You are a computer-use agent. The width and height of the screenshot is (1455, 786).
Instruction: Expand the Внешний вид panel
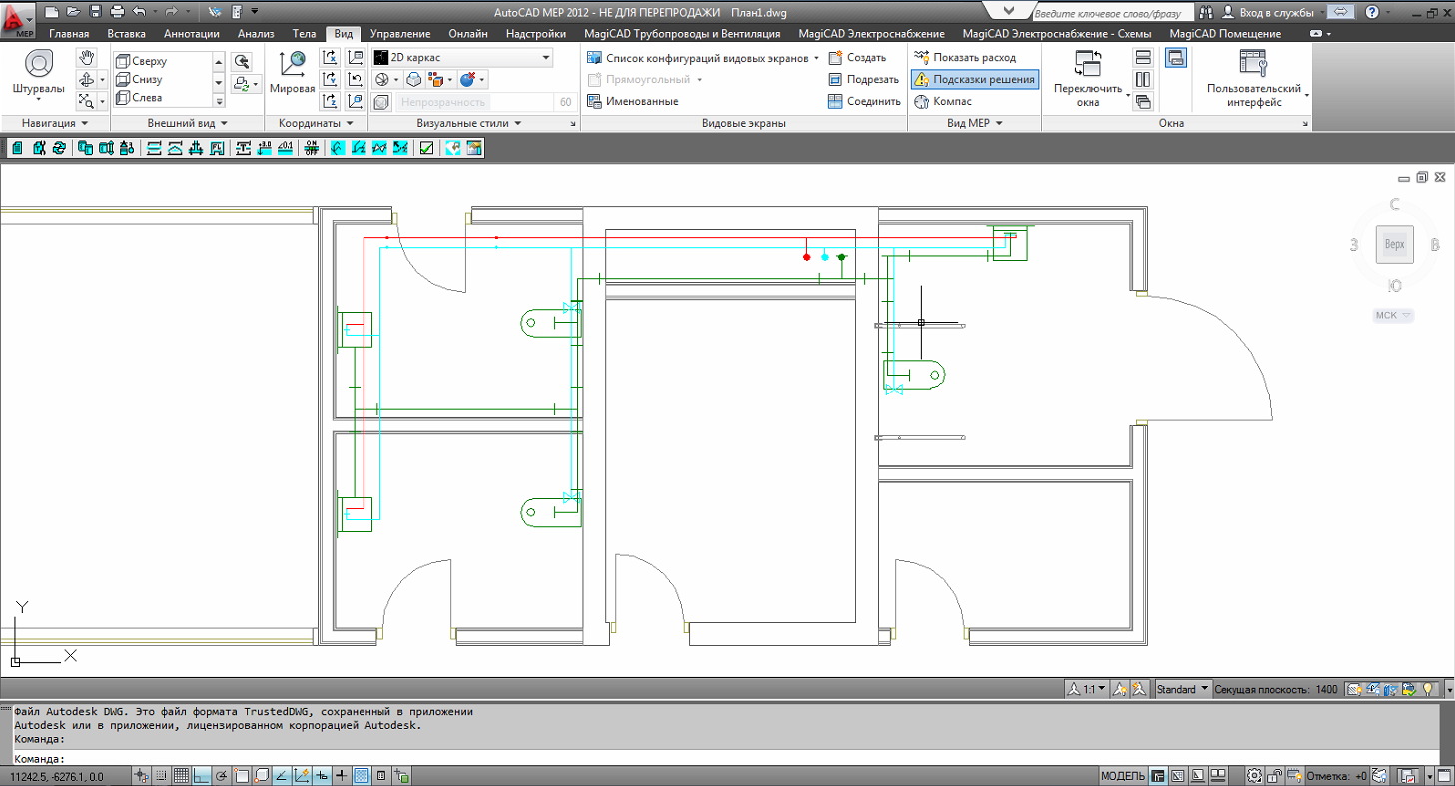pos(187,123)
